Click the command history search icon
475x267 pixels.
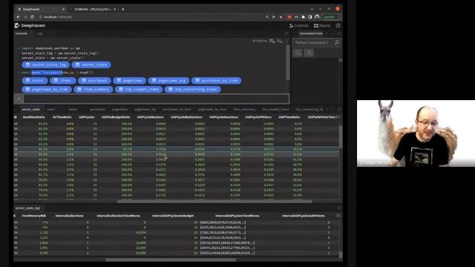pos(336,43)
